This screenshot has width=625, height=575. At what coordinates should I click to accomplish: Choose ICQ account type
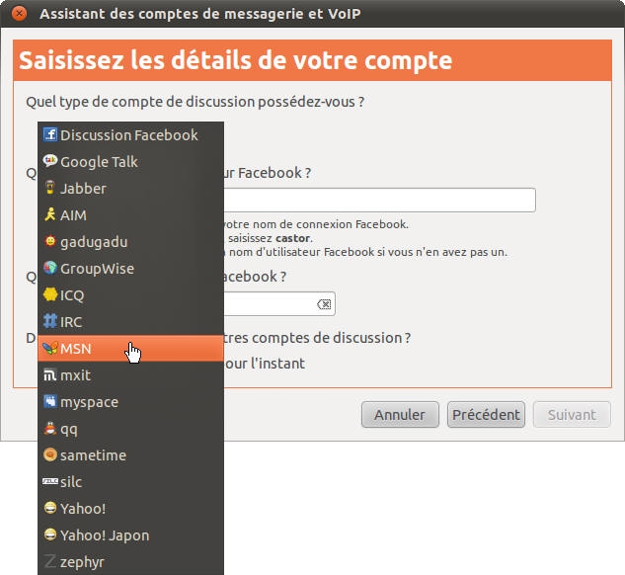coord(130,295)
